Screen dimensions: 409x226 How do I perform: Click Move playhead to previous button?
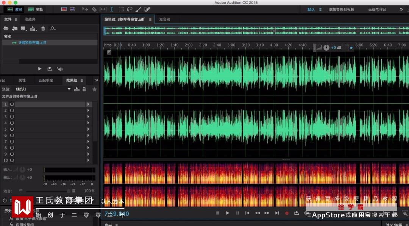247,213
